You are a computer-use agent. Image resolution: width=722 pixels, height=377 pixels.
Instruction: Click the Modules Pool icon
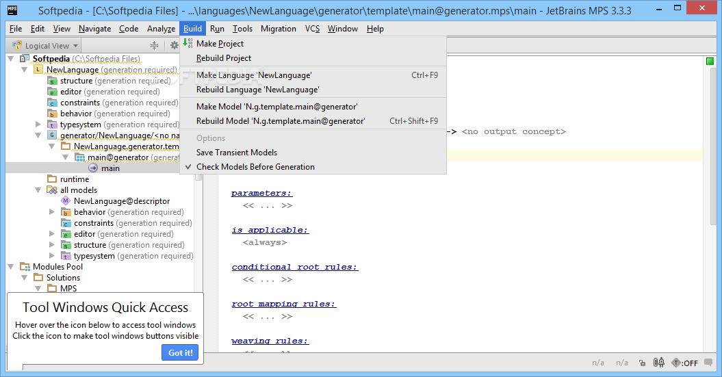tap(25, 267)
